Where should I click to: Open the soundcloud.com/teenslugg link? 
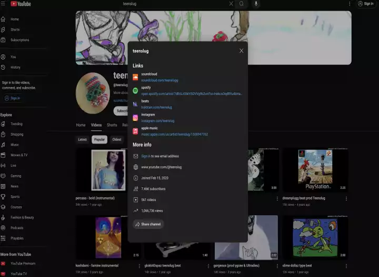click(x=159, y=80)
